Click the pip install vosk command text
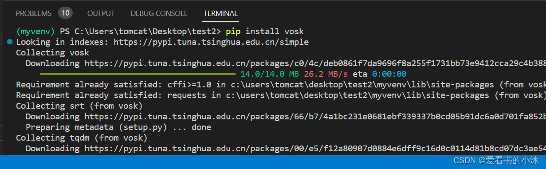 (265, 31)
